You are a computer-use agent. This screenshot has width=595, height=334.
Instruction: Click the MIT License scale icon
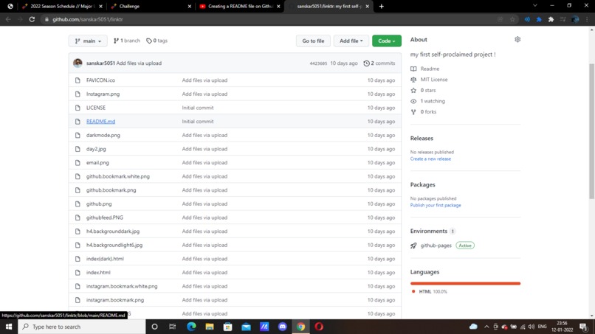(413, 80)
